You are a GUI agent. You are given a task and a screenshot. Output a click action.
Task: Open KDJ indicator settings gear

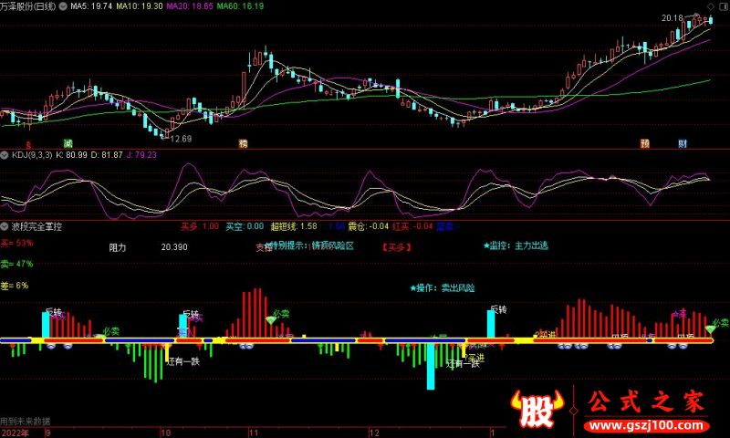tap(5, 155)
